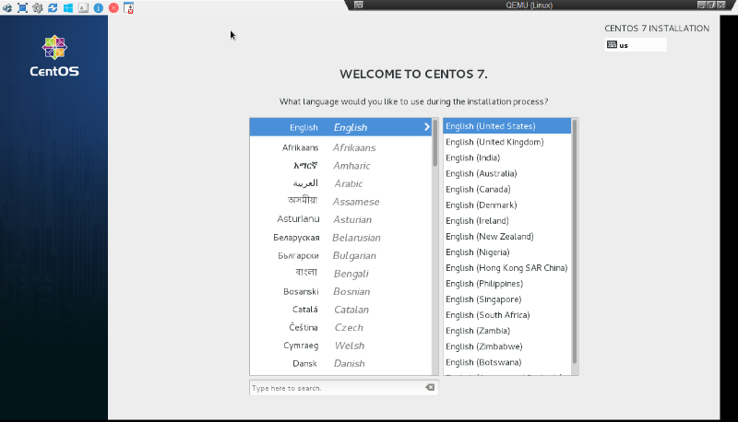Choose English (United Kingdom) locale
This screenshot has height=422, width=738.
[506, 142]
